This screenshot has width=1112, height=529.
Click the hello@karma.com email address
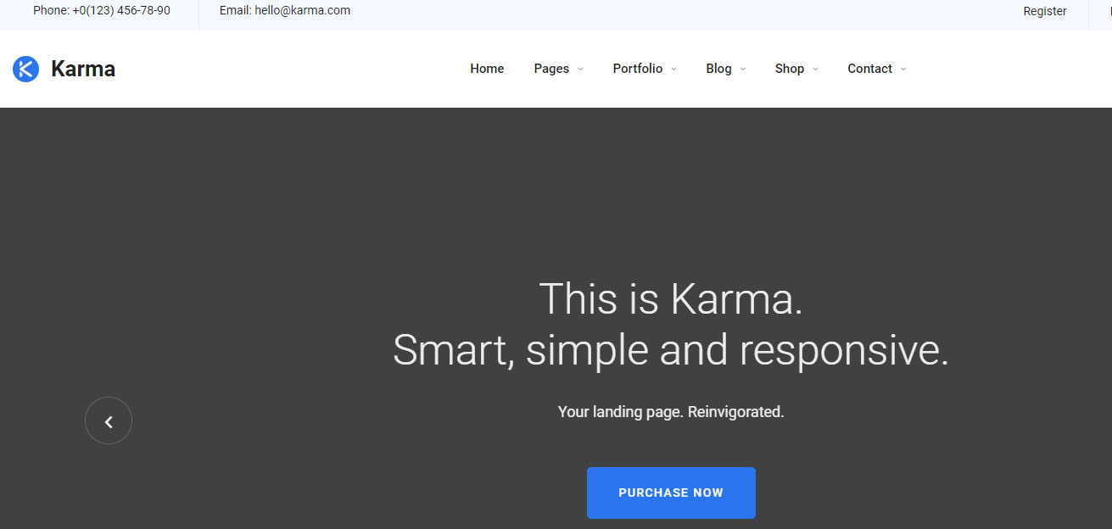302,11
